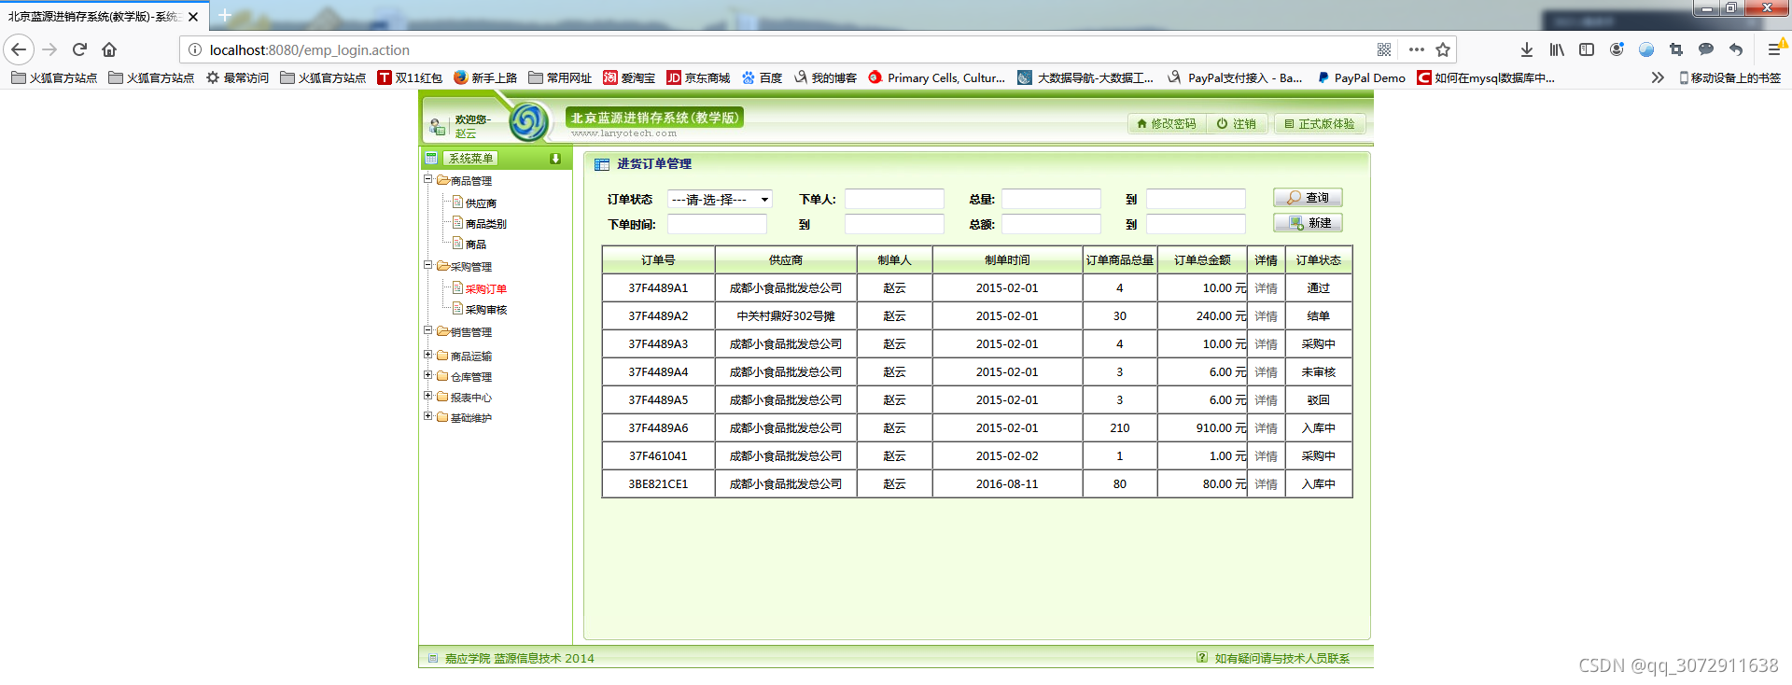The height and width of the screenshot is (685, 1792).
Task: Open the Firefox hamburger menu
Action: pyautogui.click(x=1774, y=49)
